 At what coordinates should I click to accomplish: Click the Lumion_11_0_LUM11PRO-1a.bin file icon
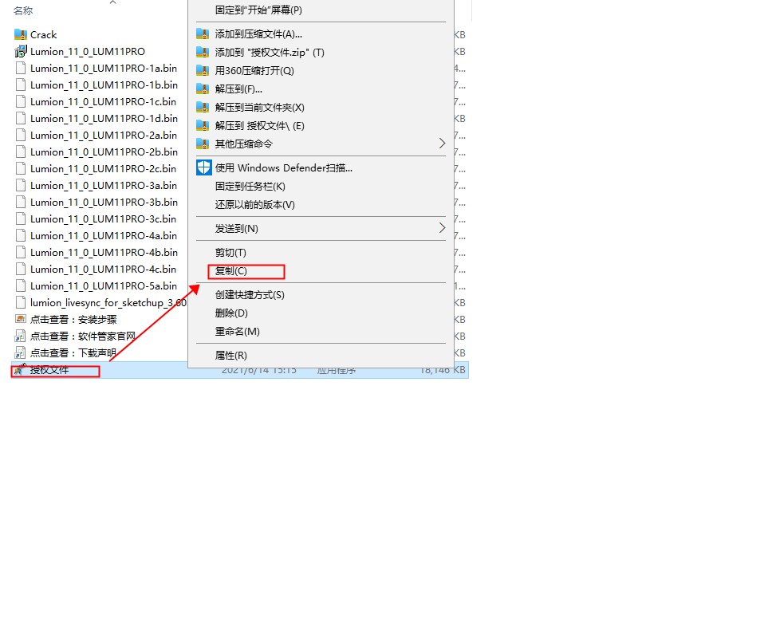21,69
